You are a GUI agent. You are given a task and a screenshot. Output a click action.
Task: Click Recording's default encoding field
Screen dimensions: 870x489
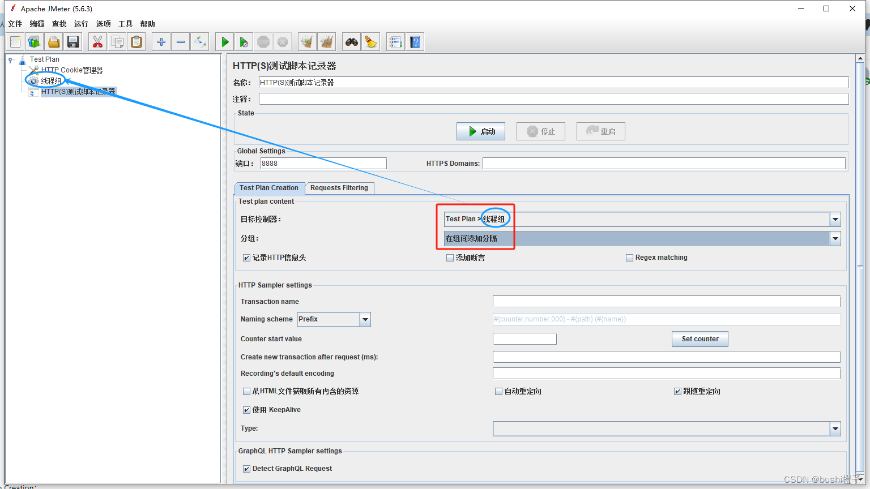point(667,374)
